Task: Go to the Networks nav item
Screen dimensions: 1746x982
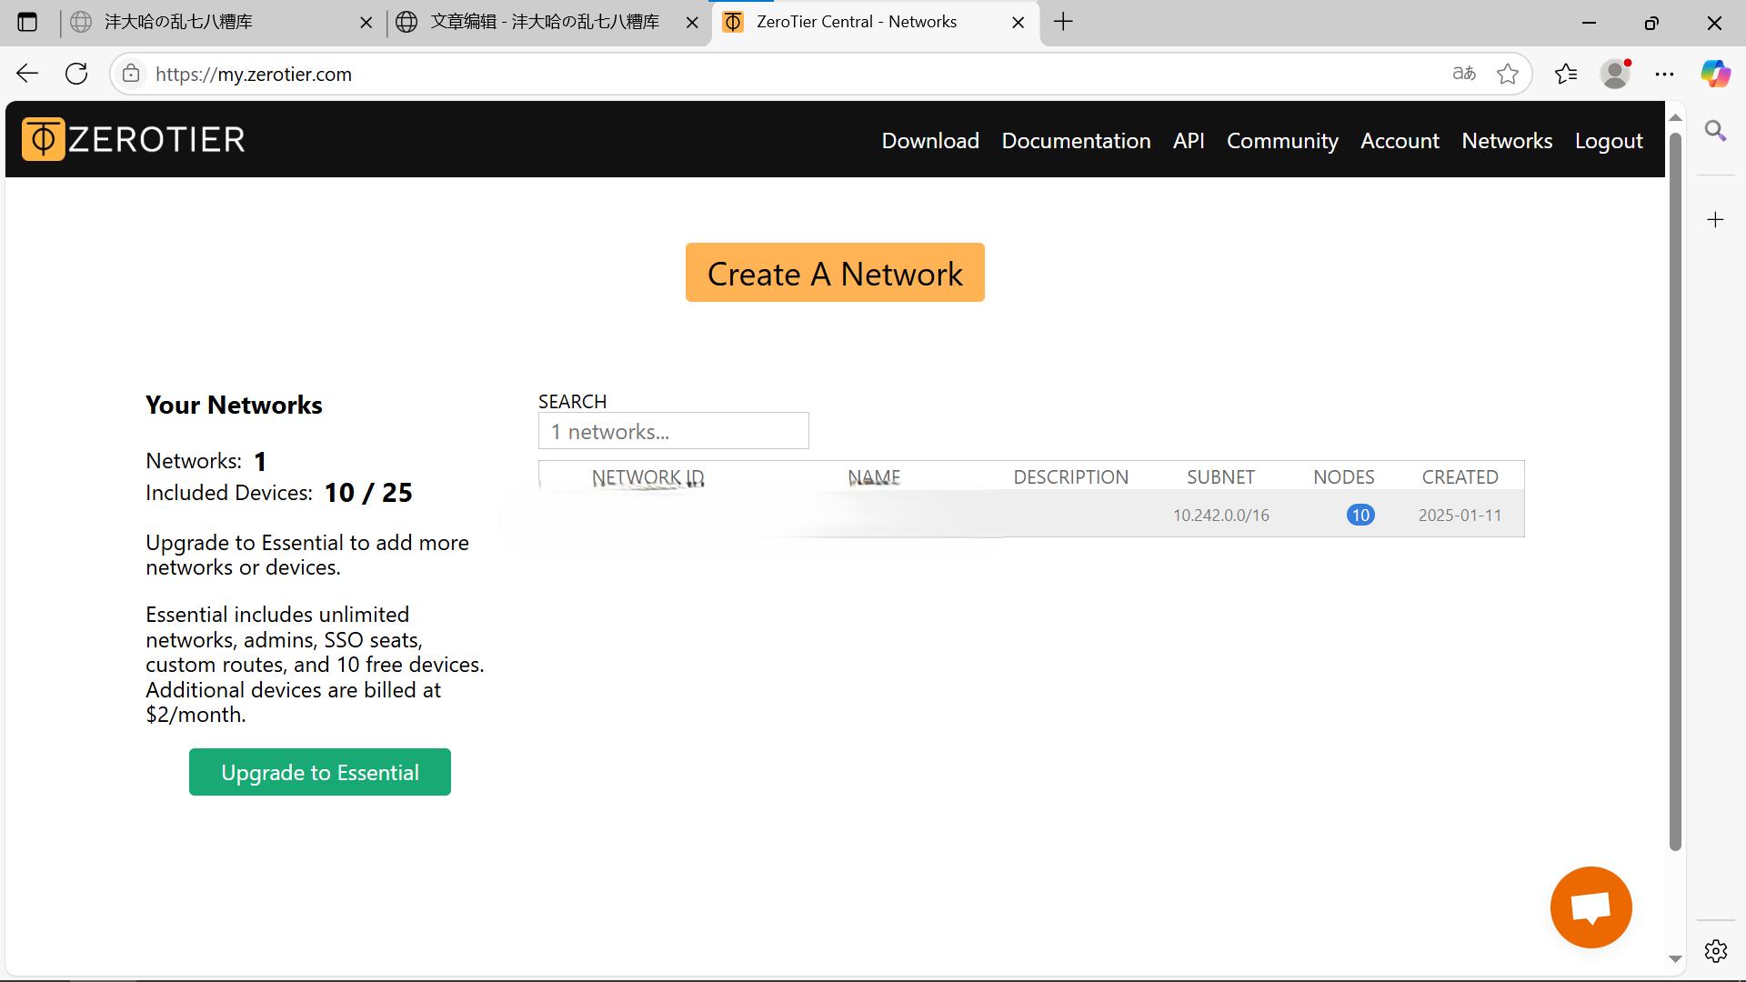Action: point(1507,141)
